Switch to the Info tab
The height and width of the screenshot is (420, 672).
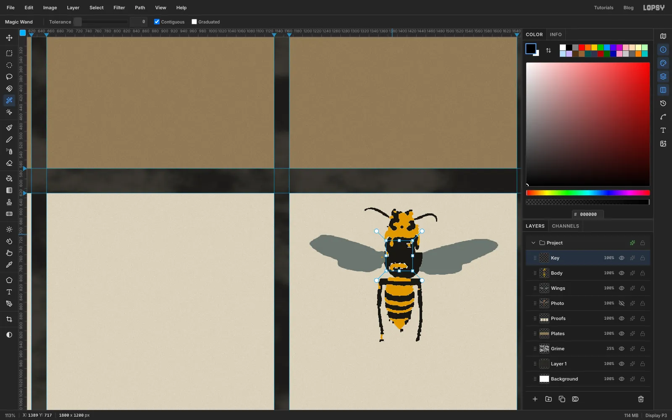(x=556, y=34)
